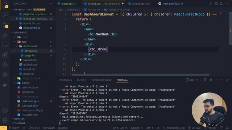
Task: Open terminal panel more actions ellipsis
Action: [216, 80]
